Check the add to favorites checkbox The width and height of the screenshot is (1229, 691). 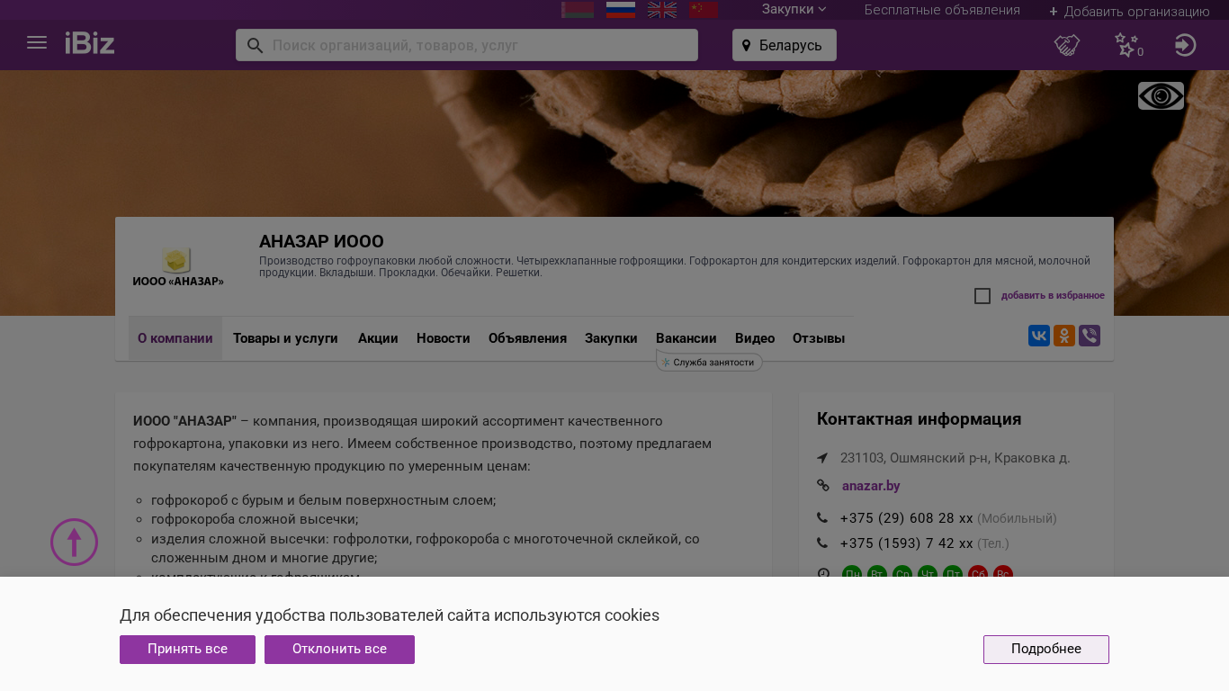pos(982,296)
